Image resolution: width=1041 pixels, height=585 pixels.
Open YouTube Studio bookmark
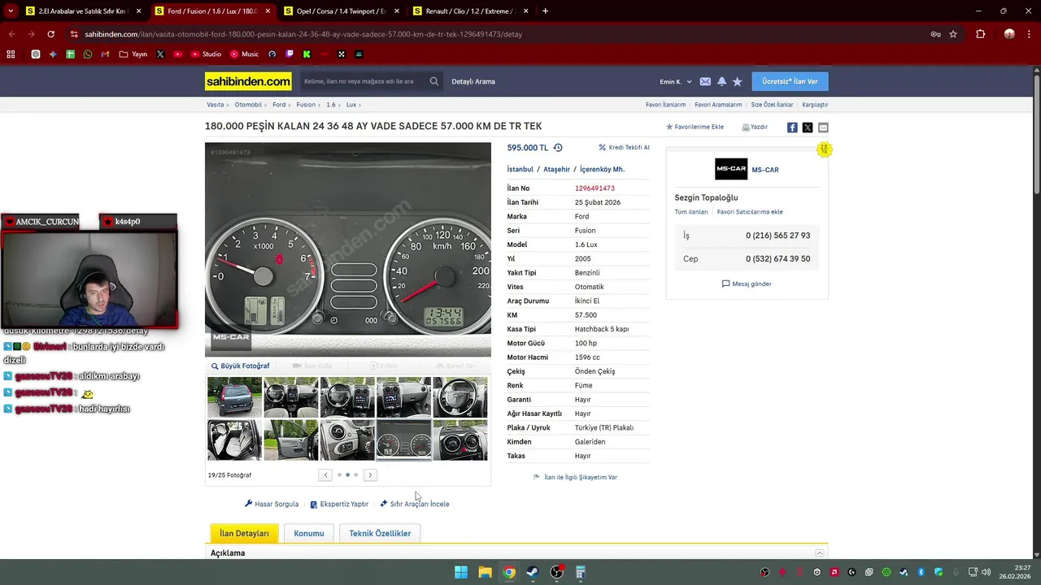pos(206,54)
